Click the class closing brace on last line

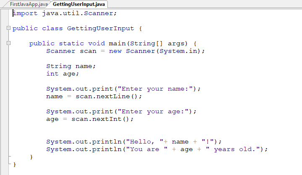(14, 165)
